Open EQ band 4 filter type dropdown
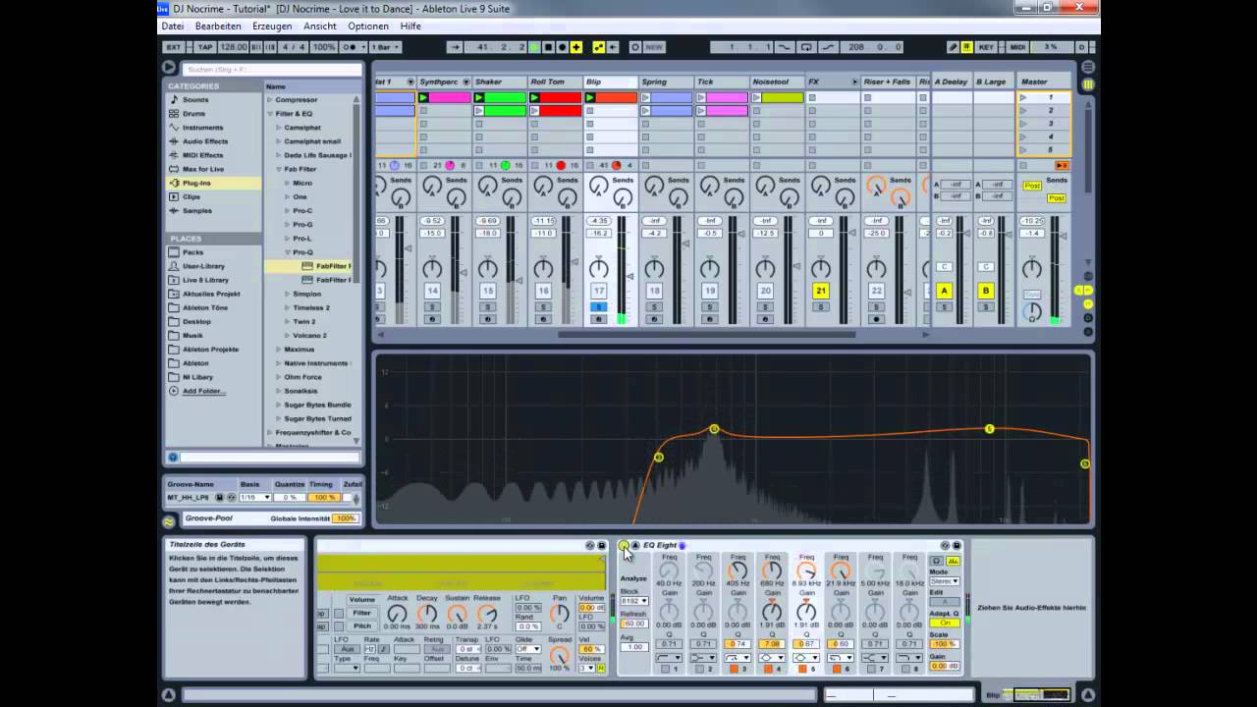 click(772, 658)
